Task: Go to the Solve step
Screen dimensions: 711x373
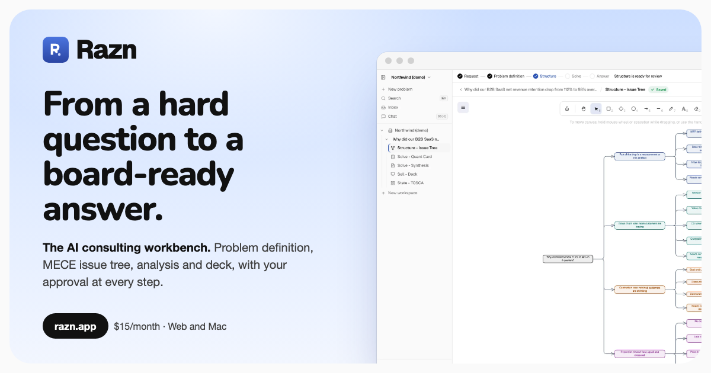Action: [574, 76]
